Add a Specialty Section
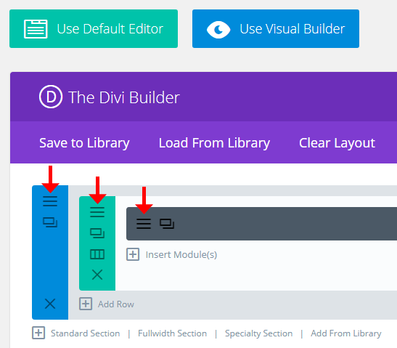This screenshot has height=348, width=397. (x=259, y=333)
